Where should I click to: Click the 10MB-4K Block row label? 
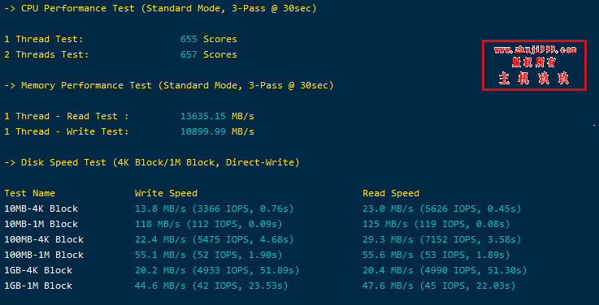[41, 208]
